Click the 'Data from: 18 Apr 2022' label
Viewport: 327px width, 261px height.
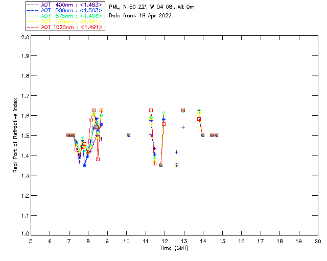[x=141, y=15]
